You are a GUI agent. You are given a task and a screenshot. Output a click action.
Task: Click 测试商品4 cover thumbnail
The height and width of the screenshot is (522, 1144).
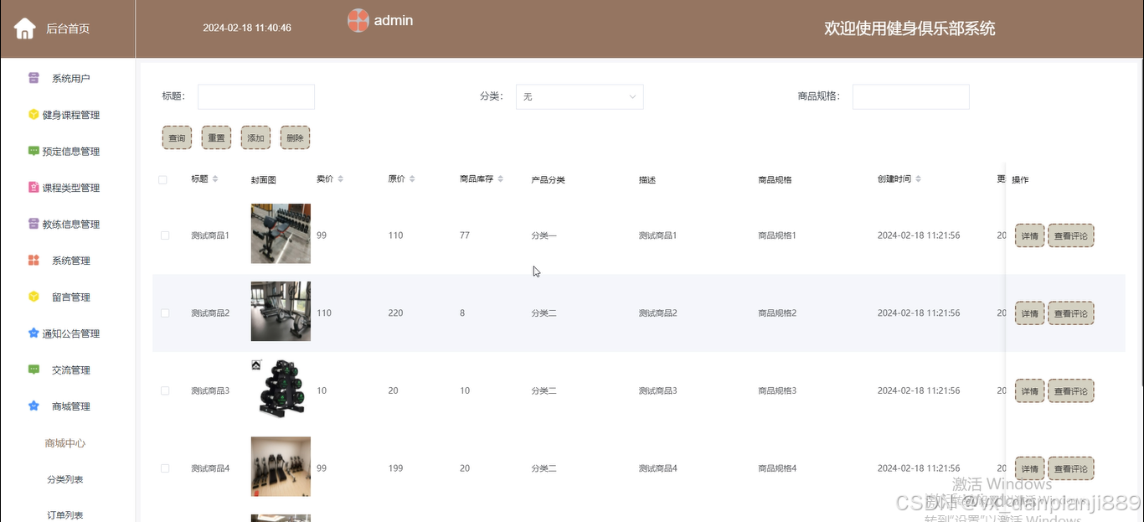281,467
